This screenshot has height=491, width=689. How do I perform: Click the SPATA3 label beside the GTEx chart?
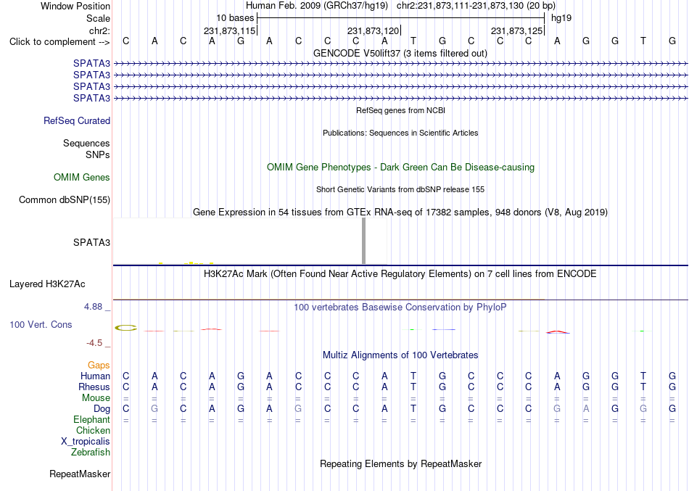[92, 243]
